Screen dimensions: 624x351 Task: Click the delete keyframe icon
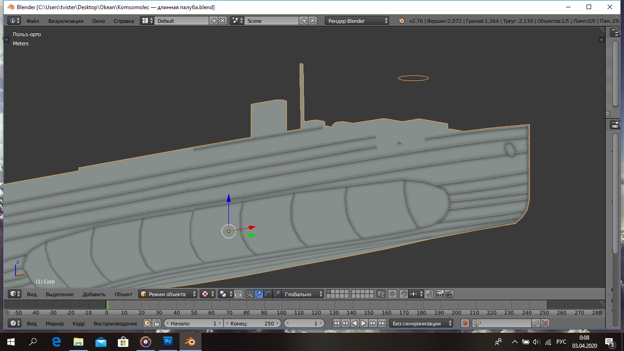coord(545,324)
